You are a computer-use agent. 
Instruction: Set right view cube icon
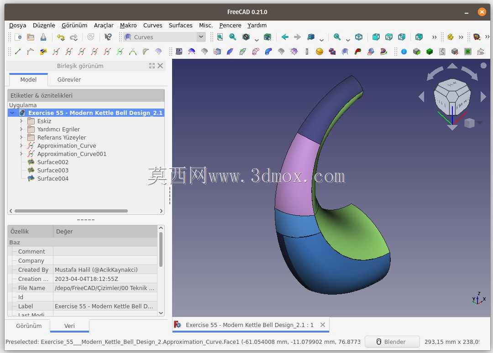(402, 37)
